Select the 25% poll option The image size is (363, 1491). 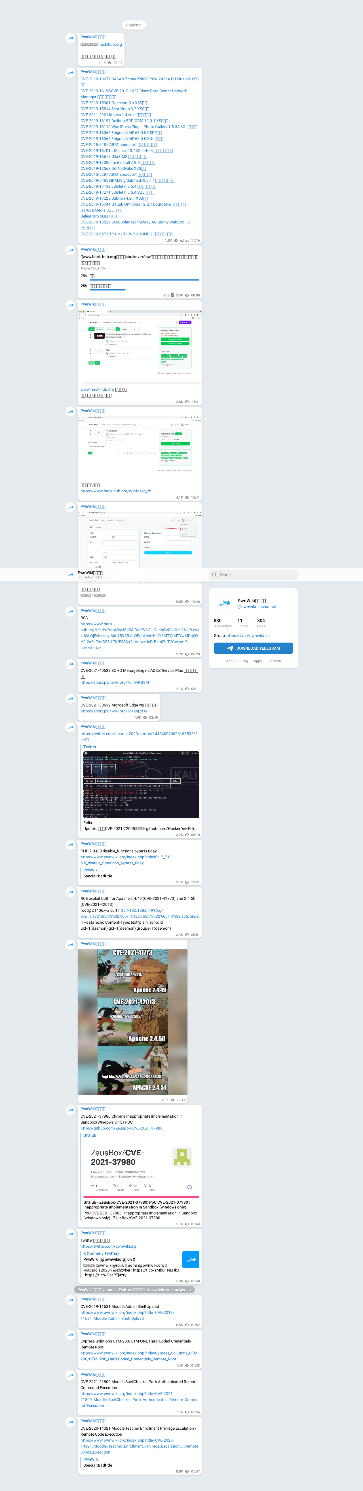(x=139, y=286)
